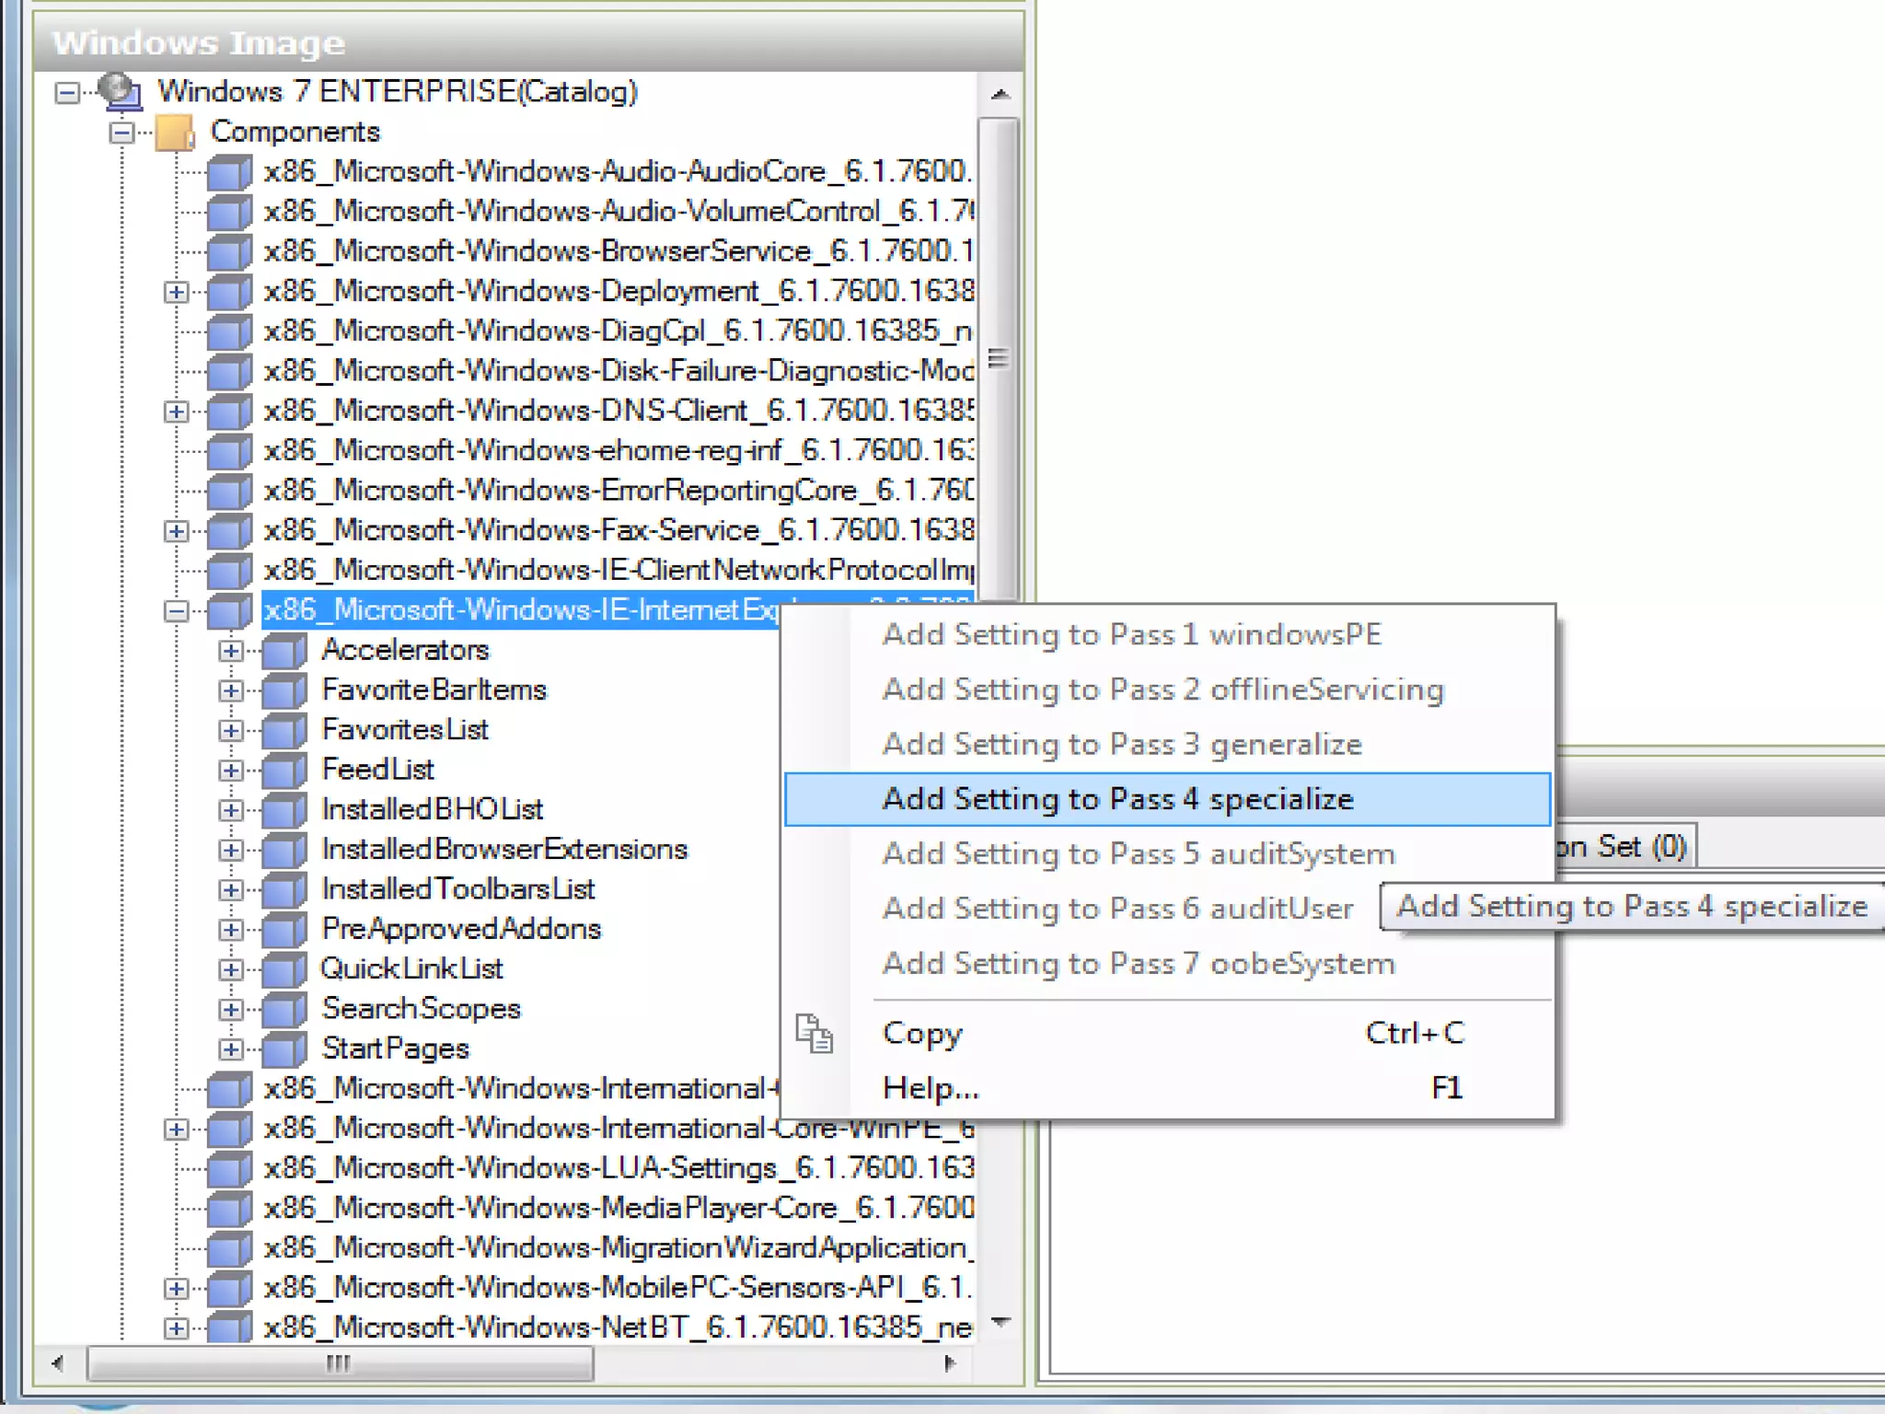Expand the DNS-Client component node
The width and height of the screenshot is (1885, 1414).
click(x=176, y=411)
